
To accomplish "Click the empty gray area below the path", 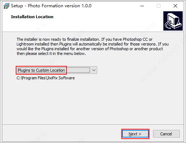I will [x=92, y=103].
